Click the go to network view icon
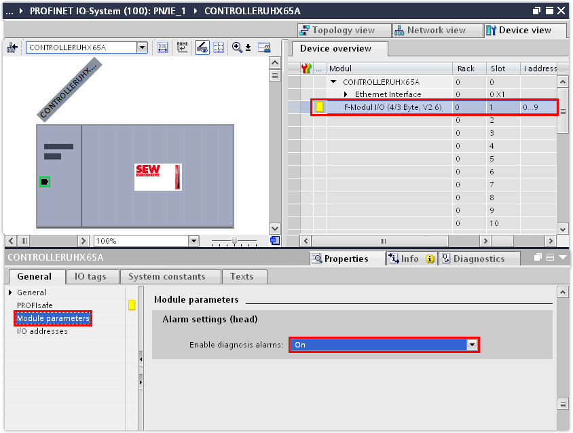Viewport: 573px width, 433px height. [12, 48]
